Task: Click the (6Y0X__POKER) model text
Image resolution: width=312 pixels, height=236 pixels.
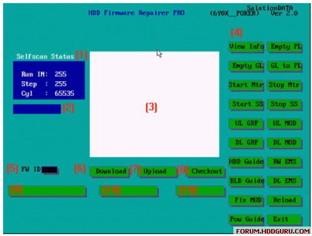Action: (x=235, y=13)
